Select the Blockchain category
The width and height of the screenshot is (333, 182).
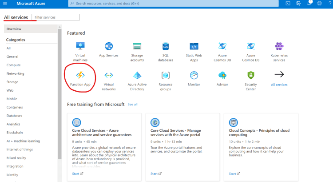pyautogui.click(x=15, y=133)
